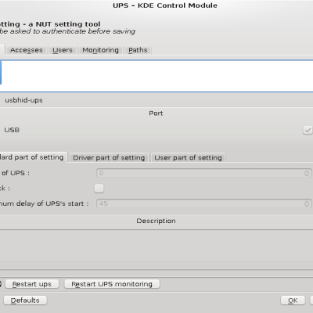Click the Description header
This screenshot has height=313, width=313.
(x=156, y=221)
